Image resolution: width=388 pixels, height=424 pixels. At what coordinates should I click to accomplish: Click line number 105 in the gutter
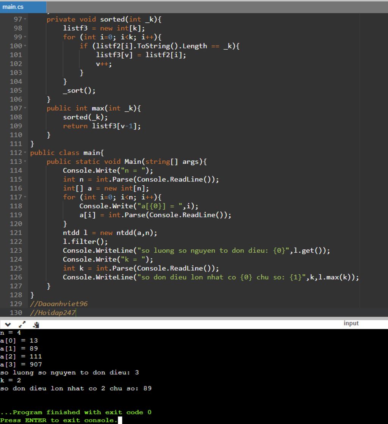(16, 90)
